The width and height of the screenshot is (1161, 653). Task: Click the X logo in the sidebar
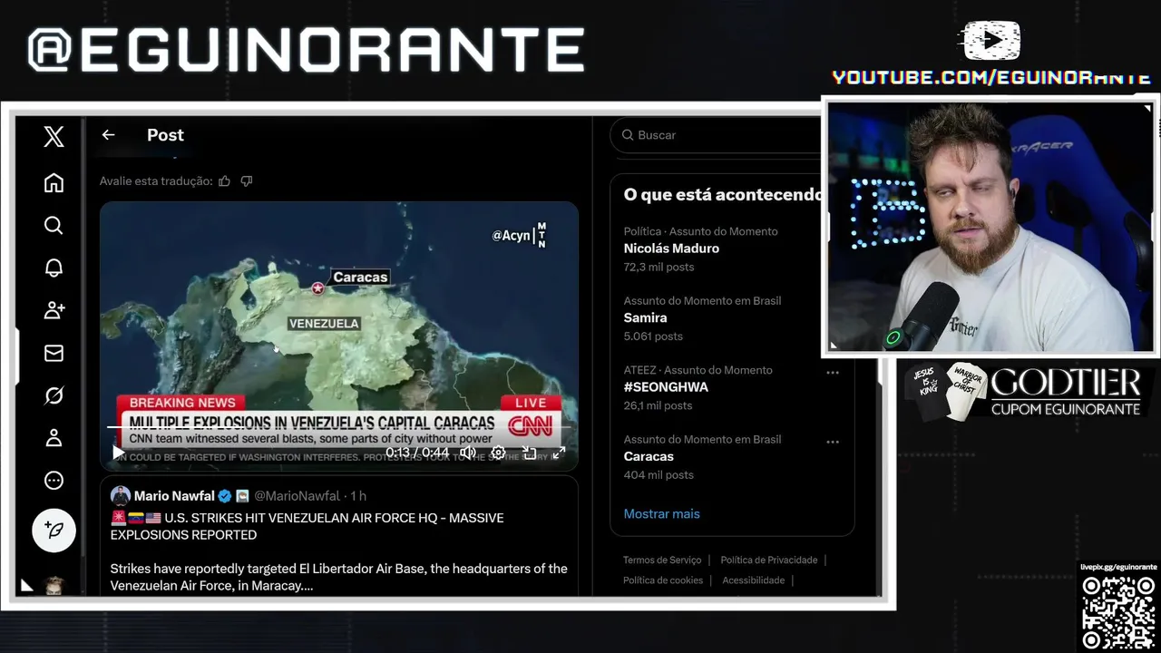(54, 137)
